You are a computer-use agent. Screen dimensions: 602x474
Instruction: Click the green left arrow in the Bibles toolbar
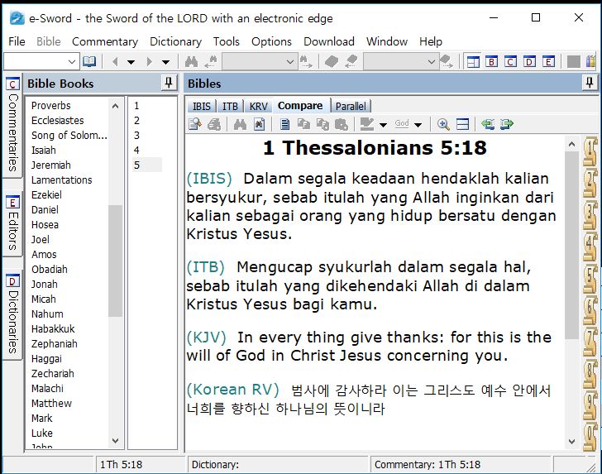[x=487, y=124]
